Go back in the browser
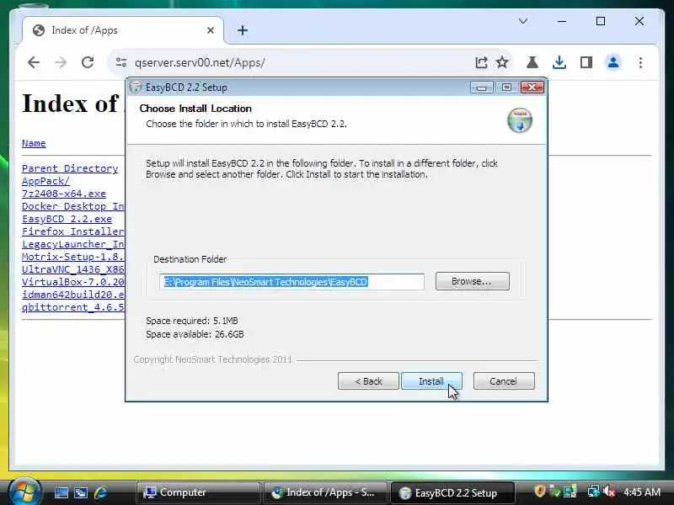The height and width of the screenshot is (505, 674). (x=34, y=62)
